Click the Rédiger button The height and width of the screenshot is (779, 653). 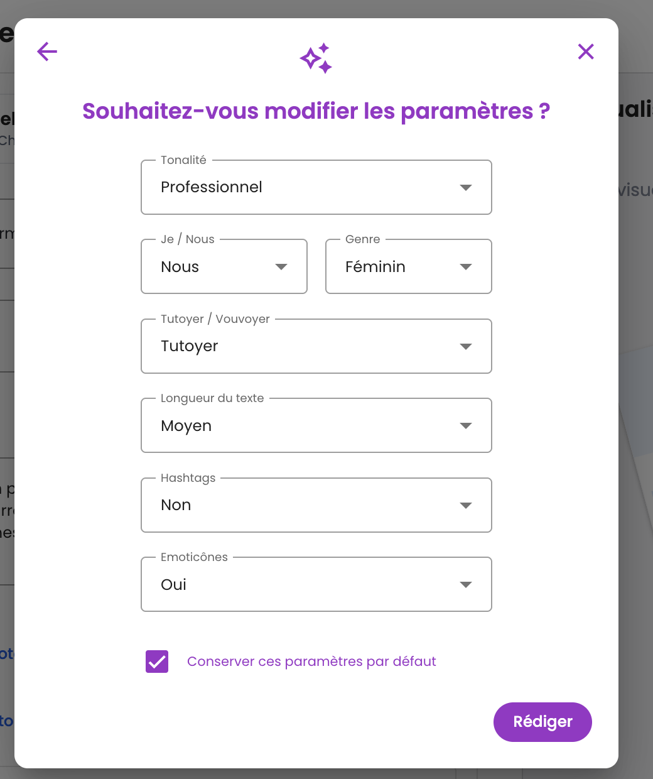[x=542, y=722]
